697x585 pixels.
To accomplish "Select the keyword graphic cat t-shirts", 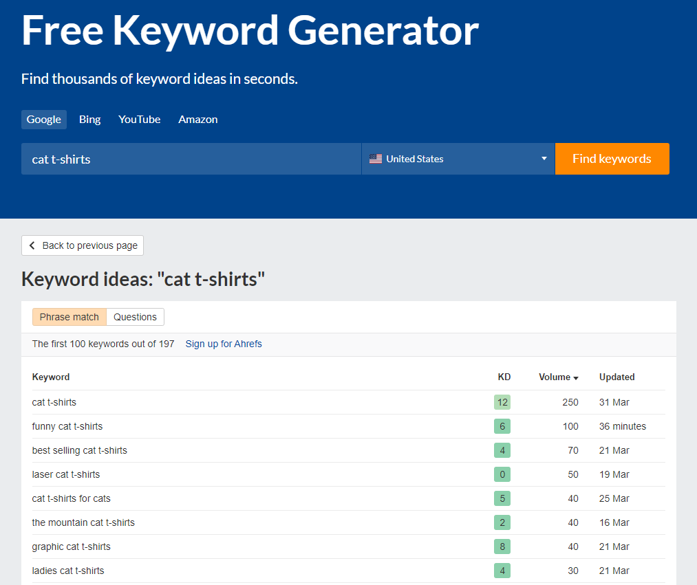I will click(x=71, y=547).
